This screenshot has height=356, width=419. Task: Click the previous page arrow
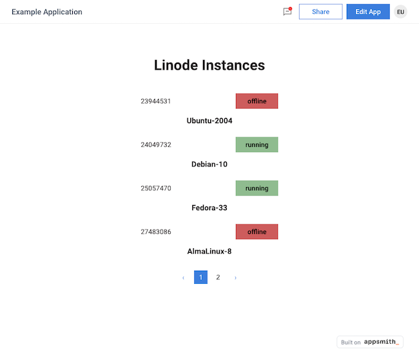[183, 277]
